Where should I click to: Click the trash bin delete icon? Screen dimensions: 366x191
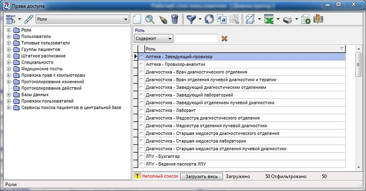(175, 19)
